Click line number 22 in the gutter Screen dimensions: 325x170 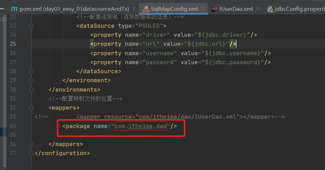tap(13, 17)
